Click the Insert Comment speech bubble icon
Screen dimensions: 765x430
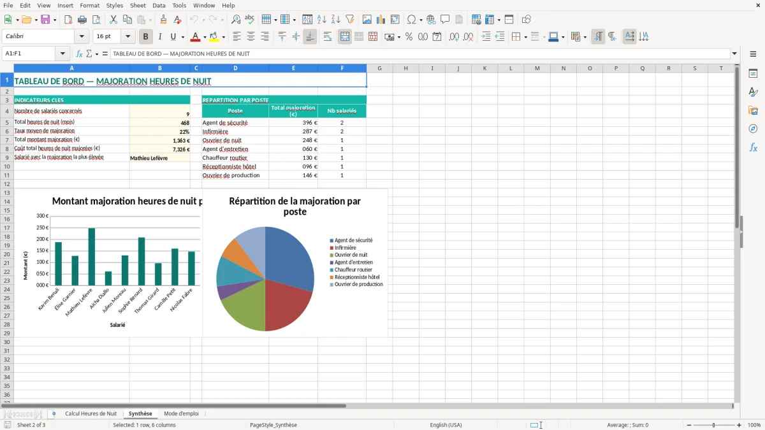pyautogui.click(x=445, y=20)
